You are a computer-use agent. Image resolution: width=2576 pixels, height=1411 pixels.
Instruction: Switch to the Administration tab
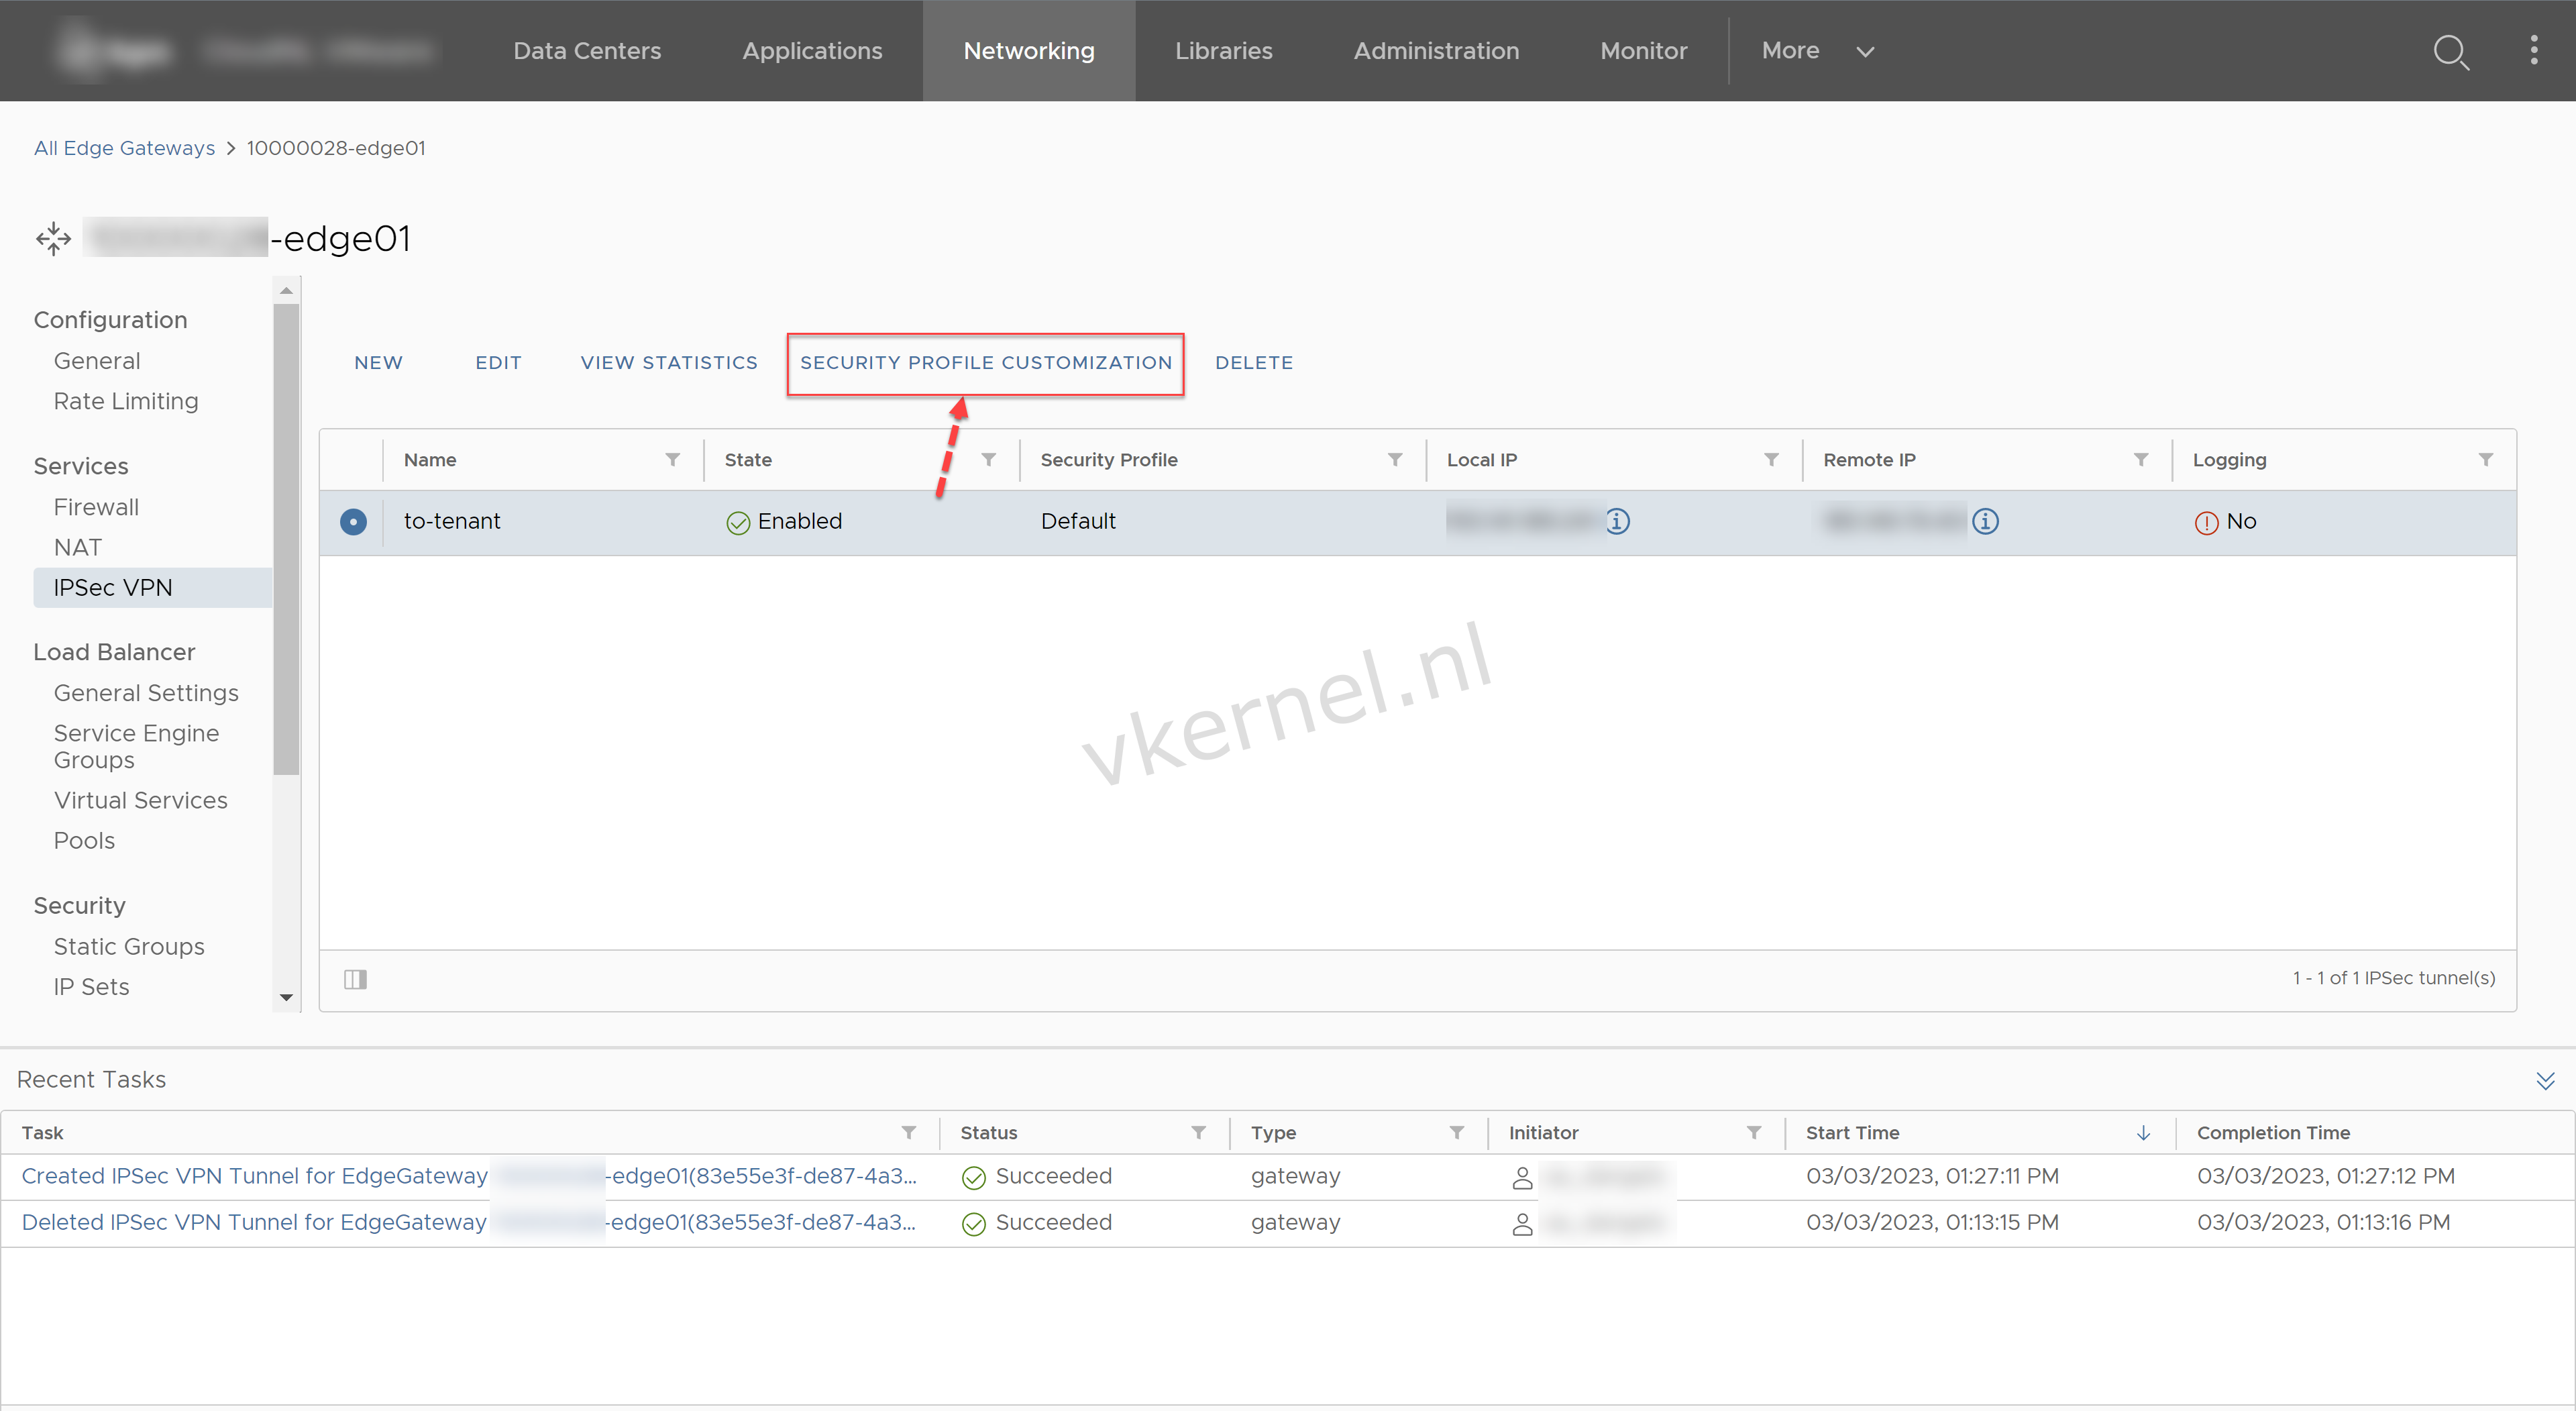pos(1436,50)
